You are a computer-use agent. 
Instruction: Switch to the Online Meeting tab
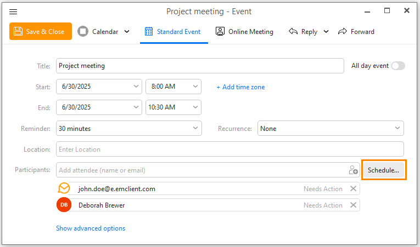[244, 32]
